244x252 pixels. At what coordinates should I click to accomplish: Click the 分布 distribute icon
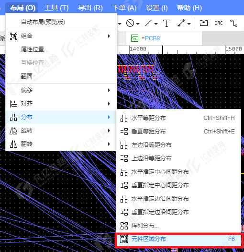pos(13,117)
